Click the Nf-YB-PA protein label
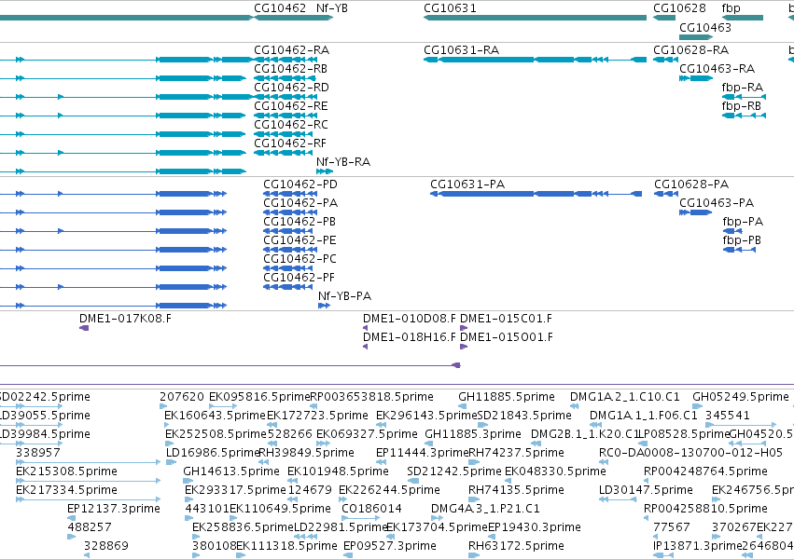 tap(345, 296)
